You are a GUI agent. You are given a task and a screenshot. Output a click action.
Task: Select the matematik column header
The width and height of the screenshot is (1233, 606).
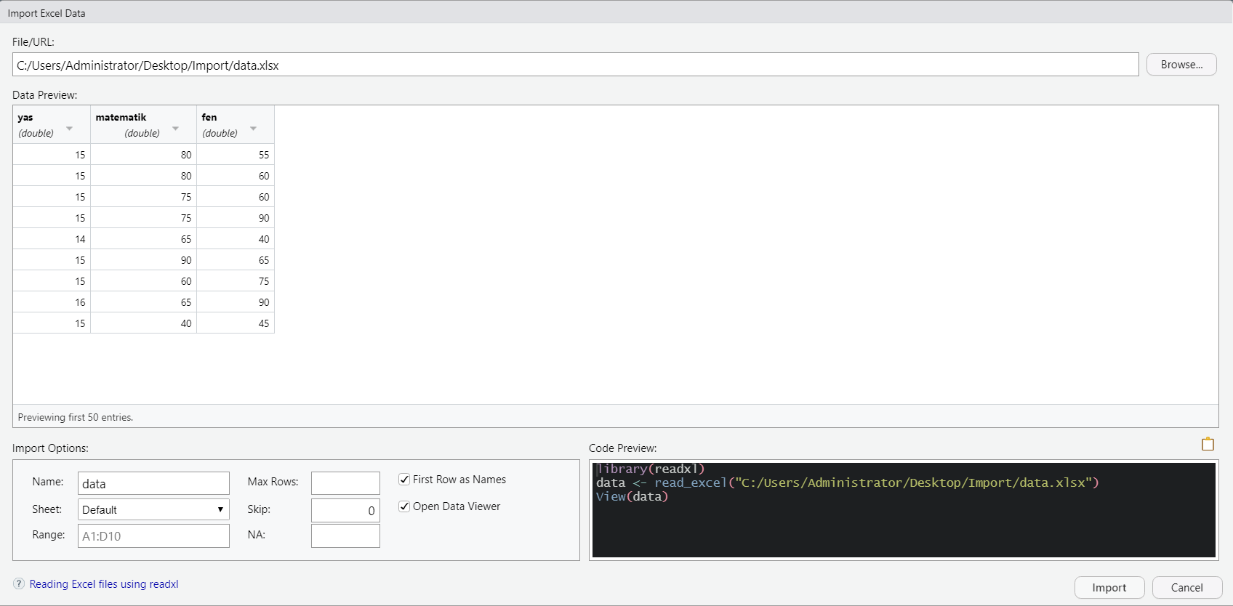(x=143, y=124)
